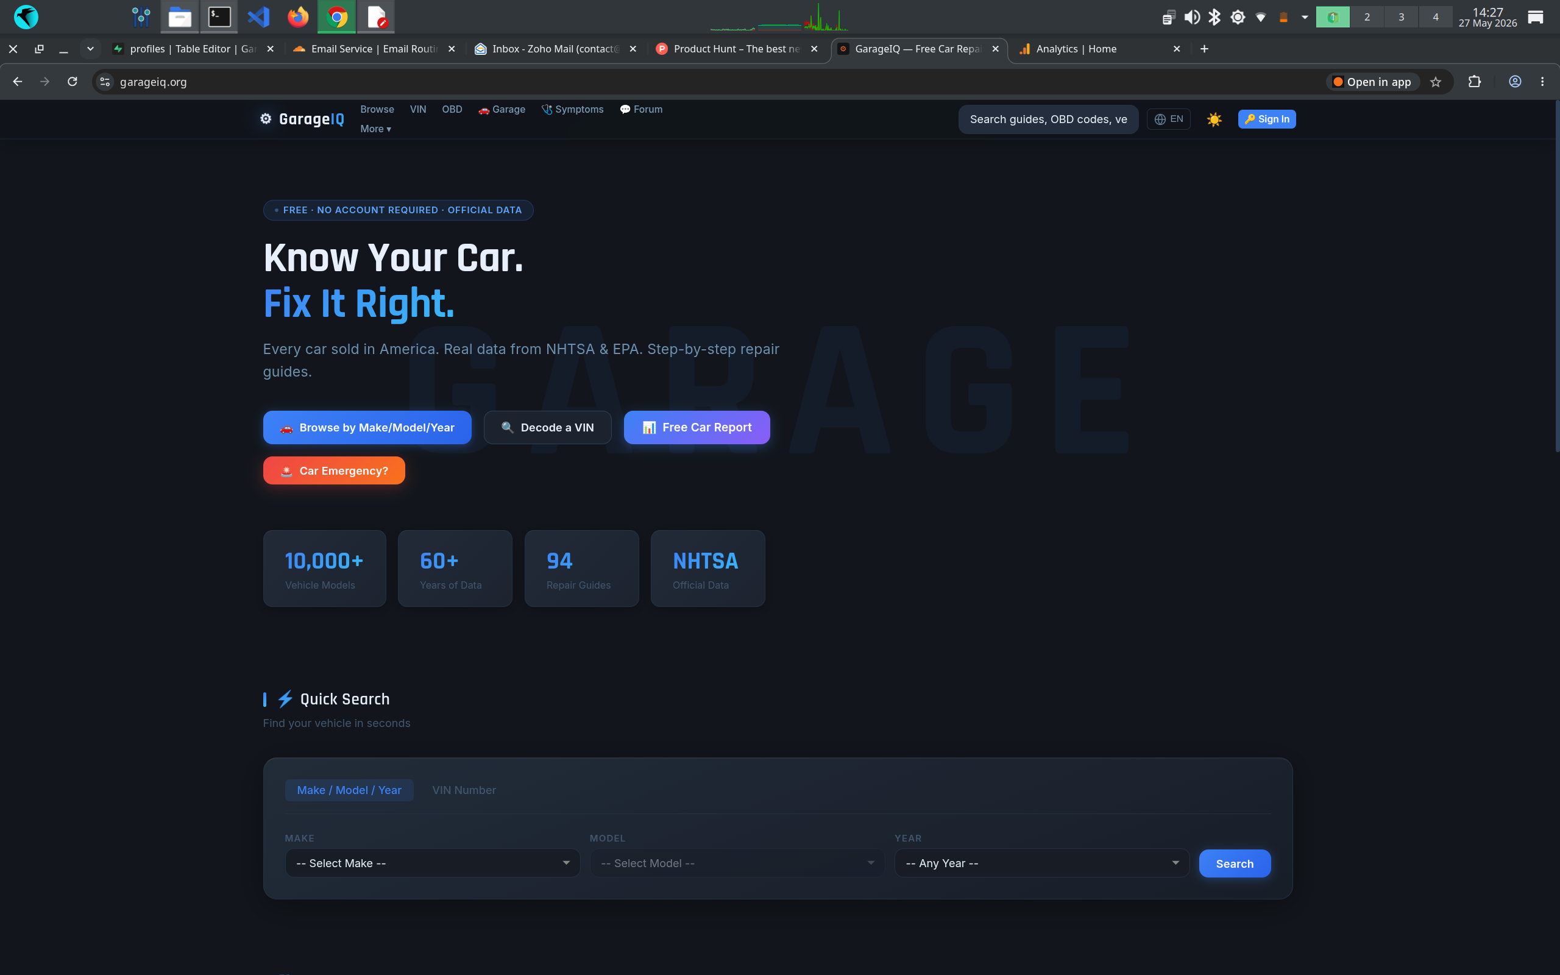Switch to profiles Table Editor tab
This screenshot has width=1560, height=975.
pyautogui.click(x=192, y=49)
